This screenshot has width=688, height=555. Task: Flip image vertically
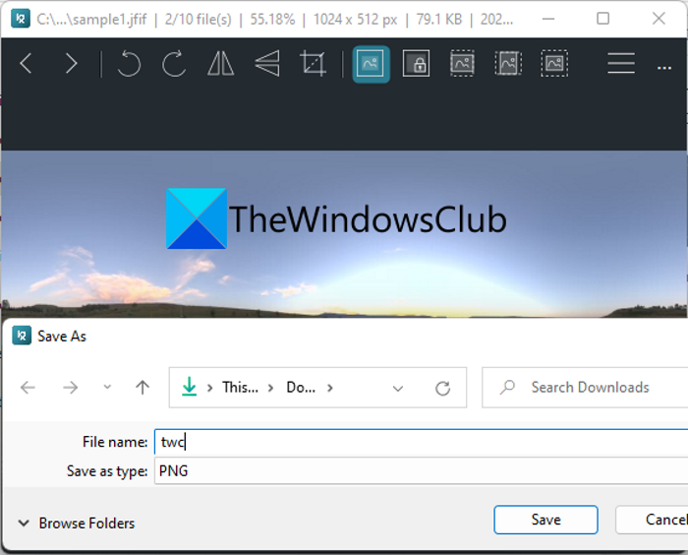click(267, 64)
